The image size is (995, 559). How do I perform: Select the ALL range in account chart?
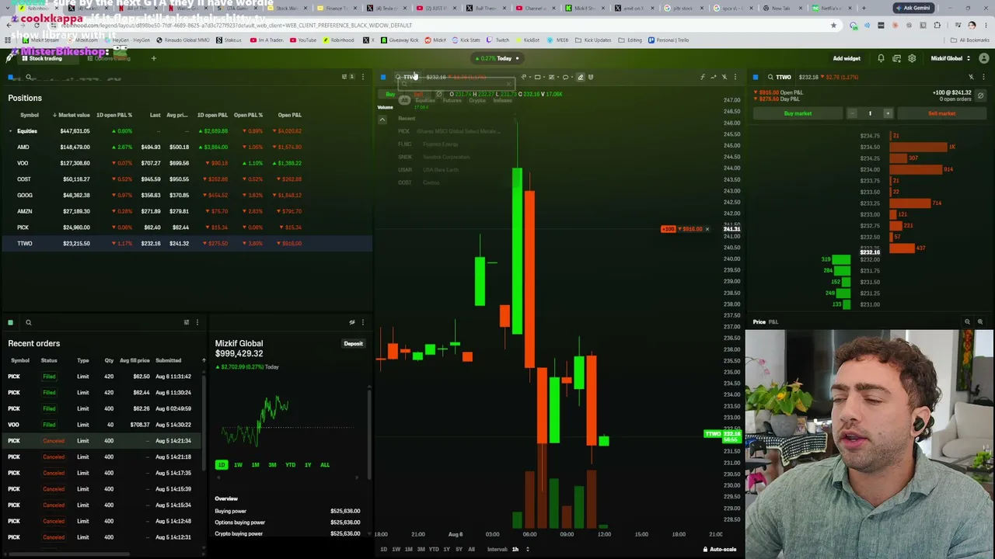tap(325, 465)
